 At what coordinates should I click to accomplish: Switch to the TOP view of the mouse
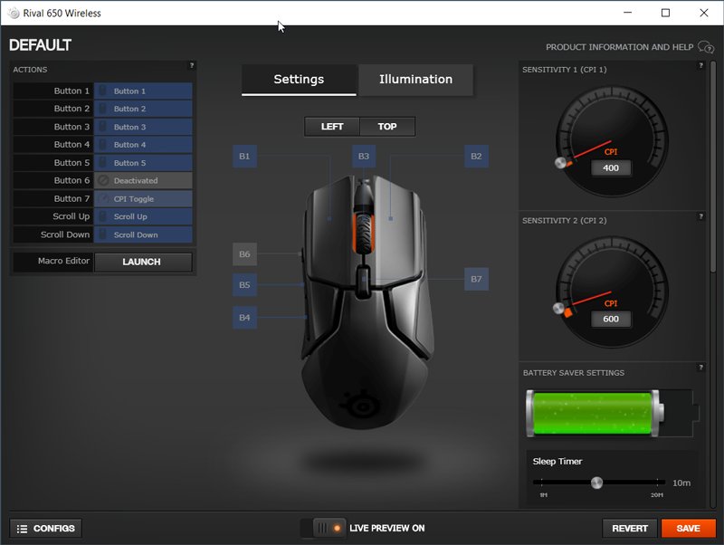point(387,127)
